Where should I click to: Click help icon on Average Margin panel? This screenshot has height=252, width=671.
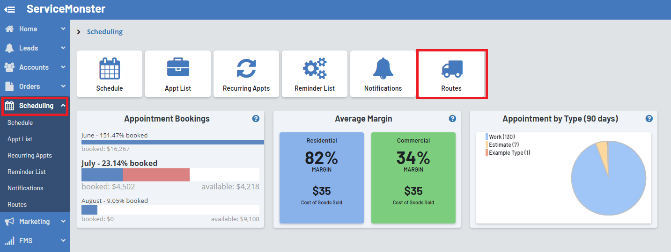(x=452, y=119)
